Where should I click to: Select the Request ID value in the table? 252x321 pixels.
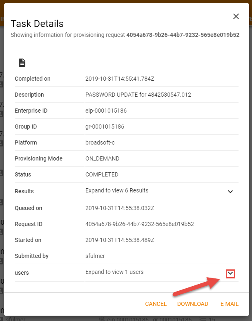[x=139, y=224]
